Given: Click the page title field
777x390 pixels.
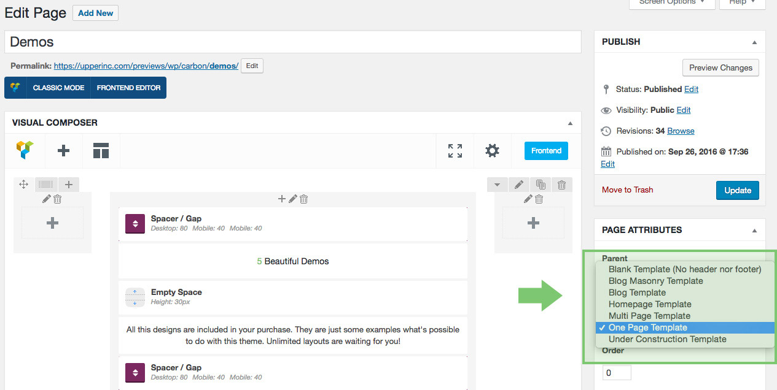Looking at the screenshot, I should click(292, 42).
